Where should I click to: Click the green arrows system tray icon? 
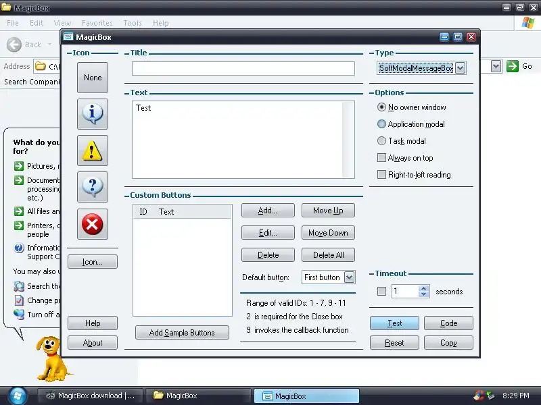[x=490, y=396]
